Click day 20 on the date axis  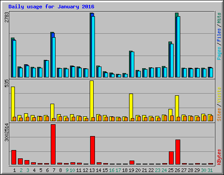[138, 170]
